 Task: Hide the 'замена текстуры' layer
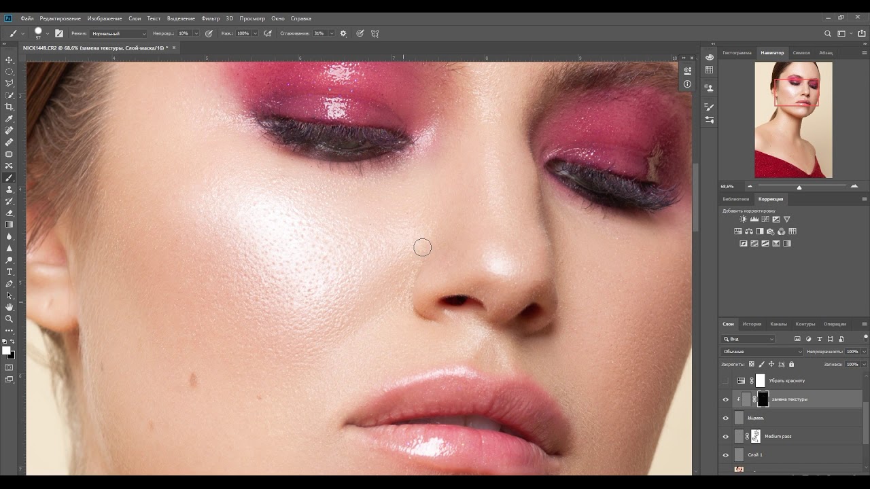click(725, 399)
